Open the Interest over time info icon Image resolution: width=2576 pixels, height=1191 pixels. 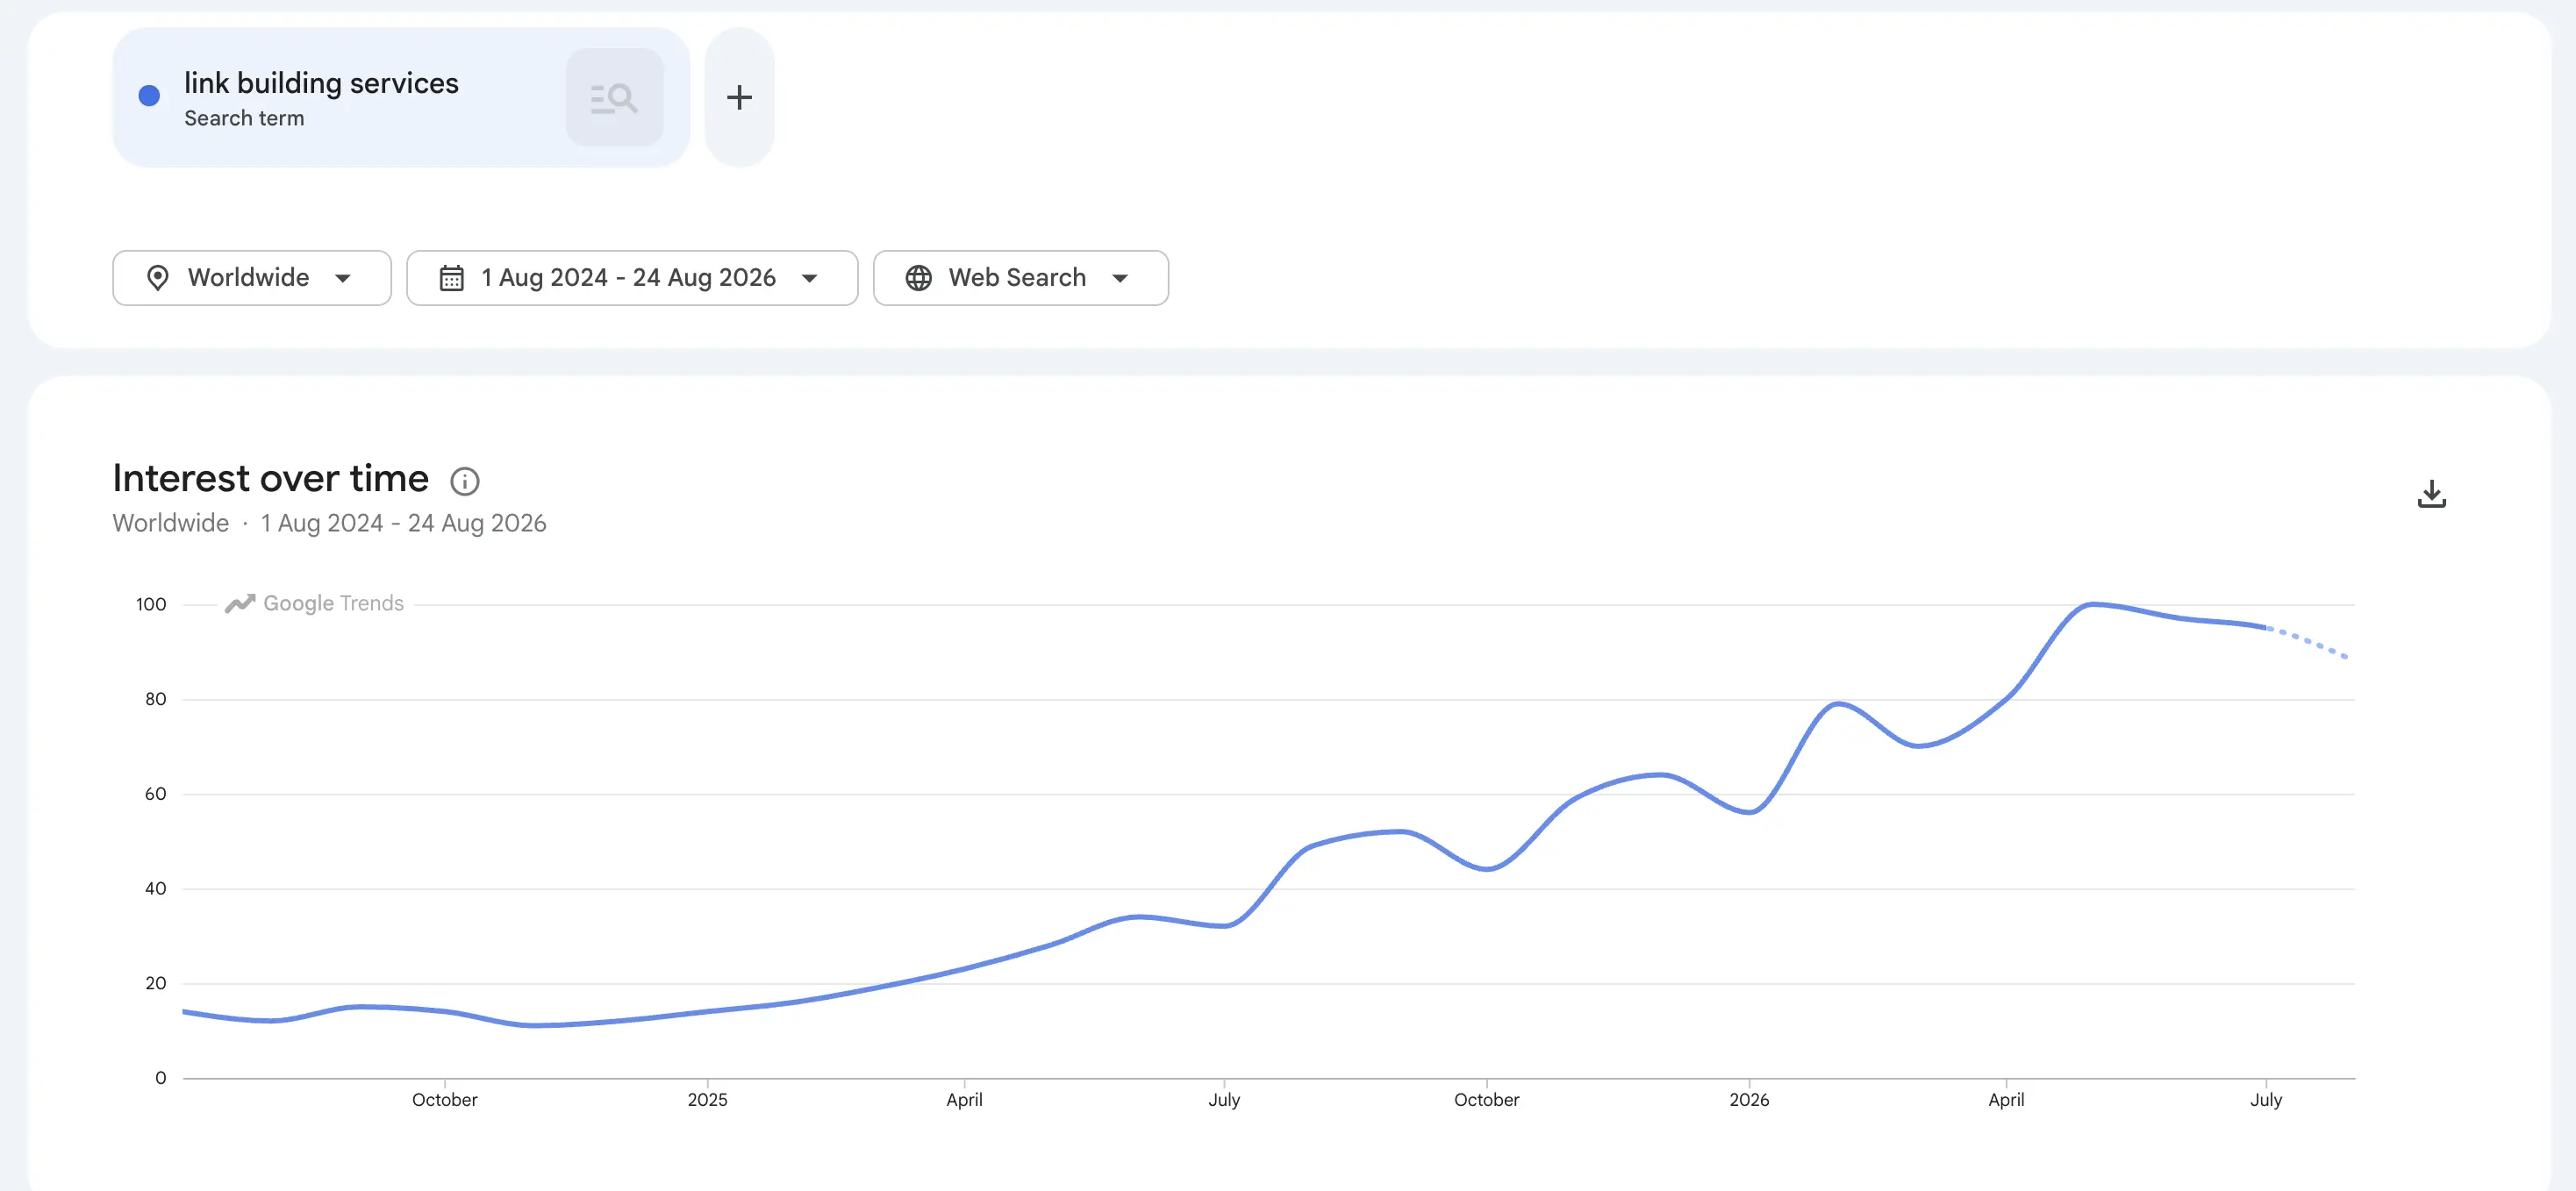click(x=464, y=481)
